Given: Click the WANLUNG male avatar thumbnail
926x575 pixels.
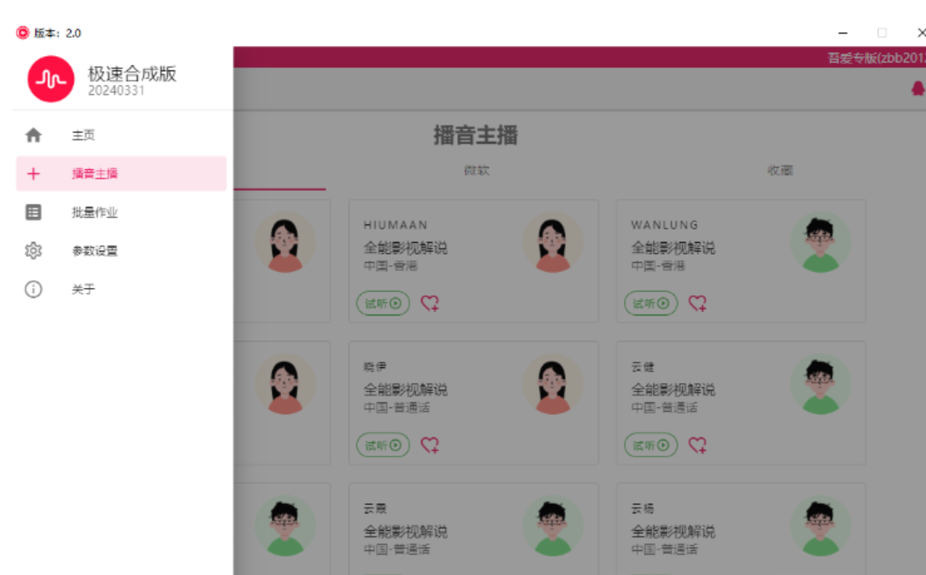Looking at the screenshot, I should pos(821,242).
